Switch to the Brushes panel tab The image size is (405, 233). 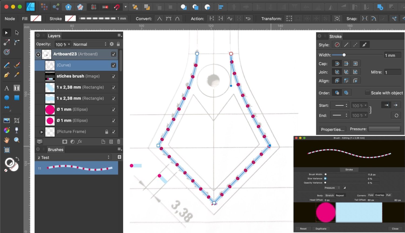56,150
